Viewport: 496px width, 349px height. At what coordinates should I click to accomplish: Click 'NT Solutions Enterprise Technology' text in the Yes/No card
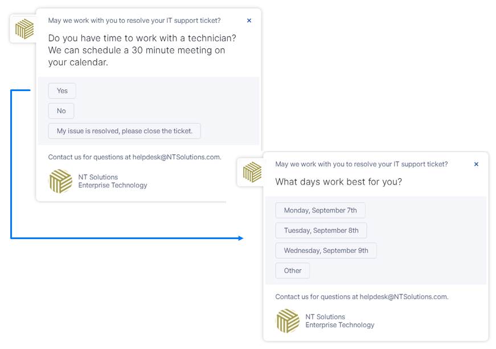point(112,181)
